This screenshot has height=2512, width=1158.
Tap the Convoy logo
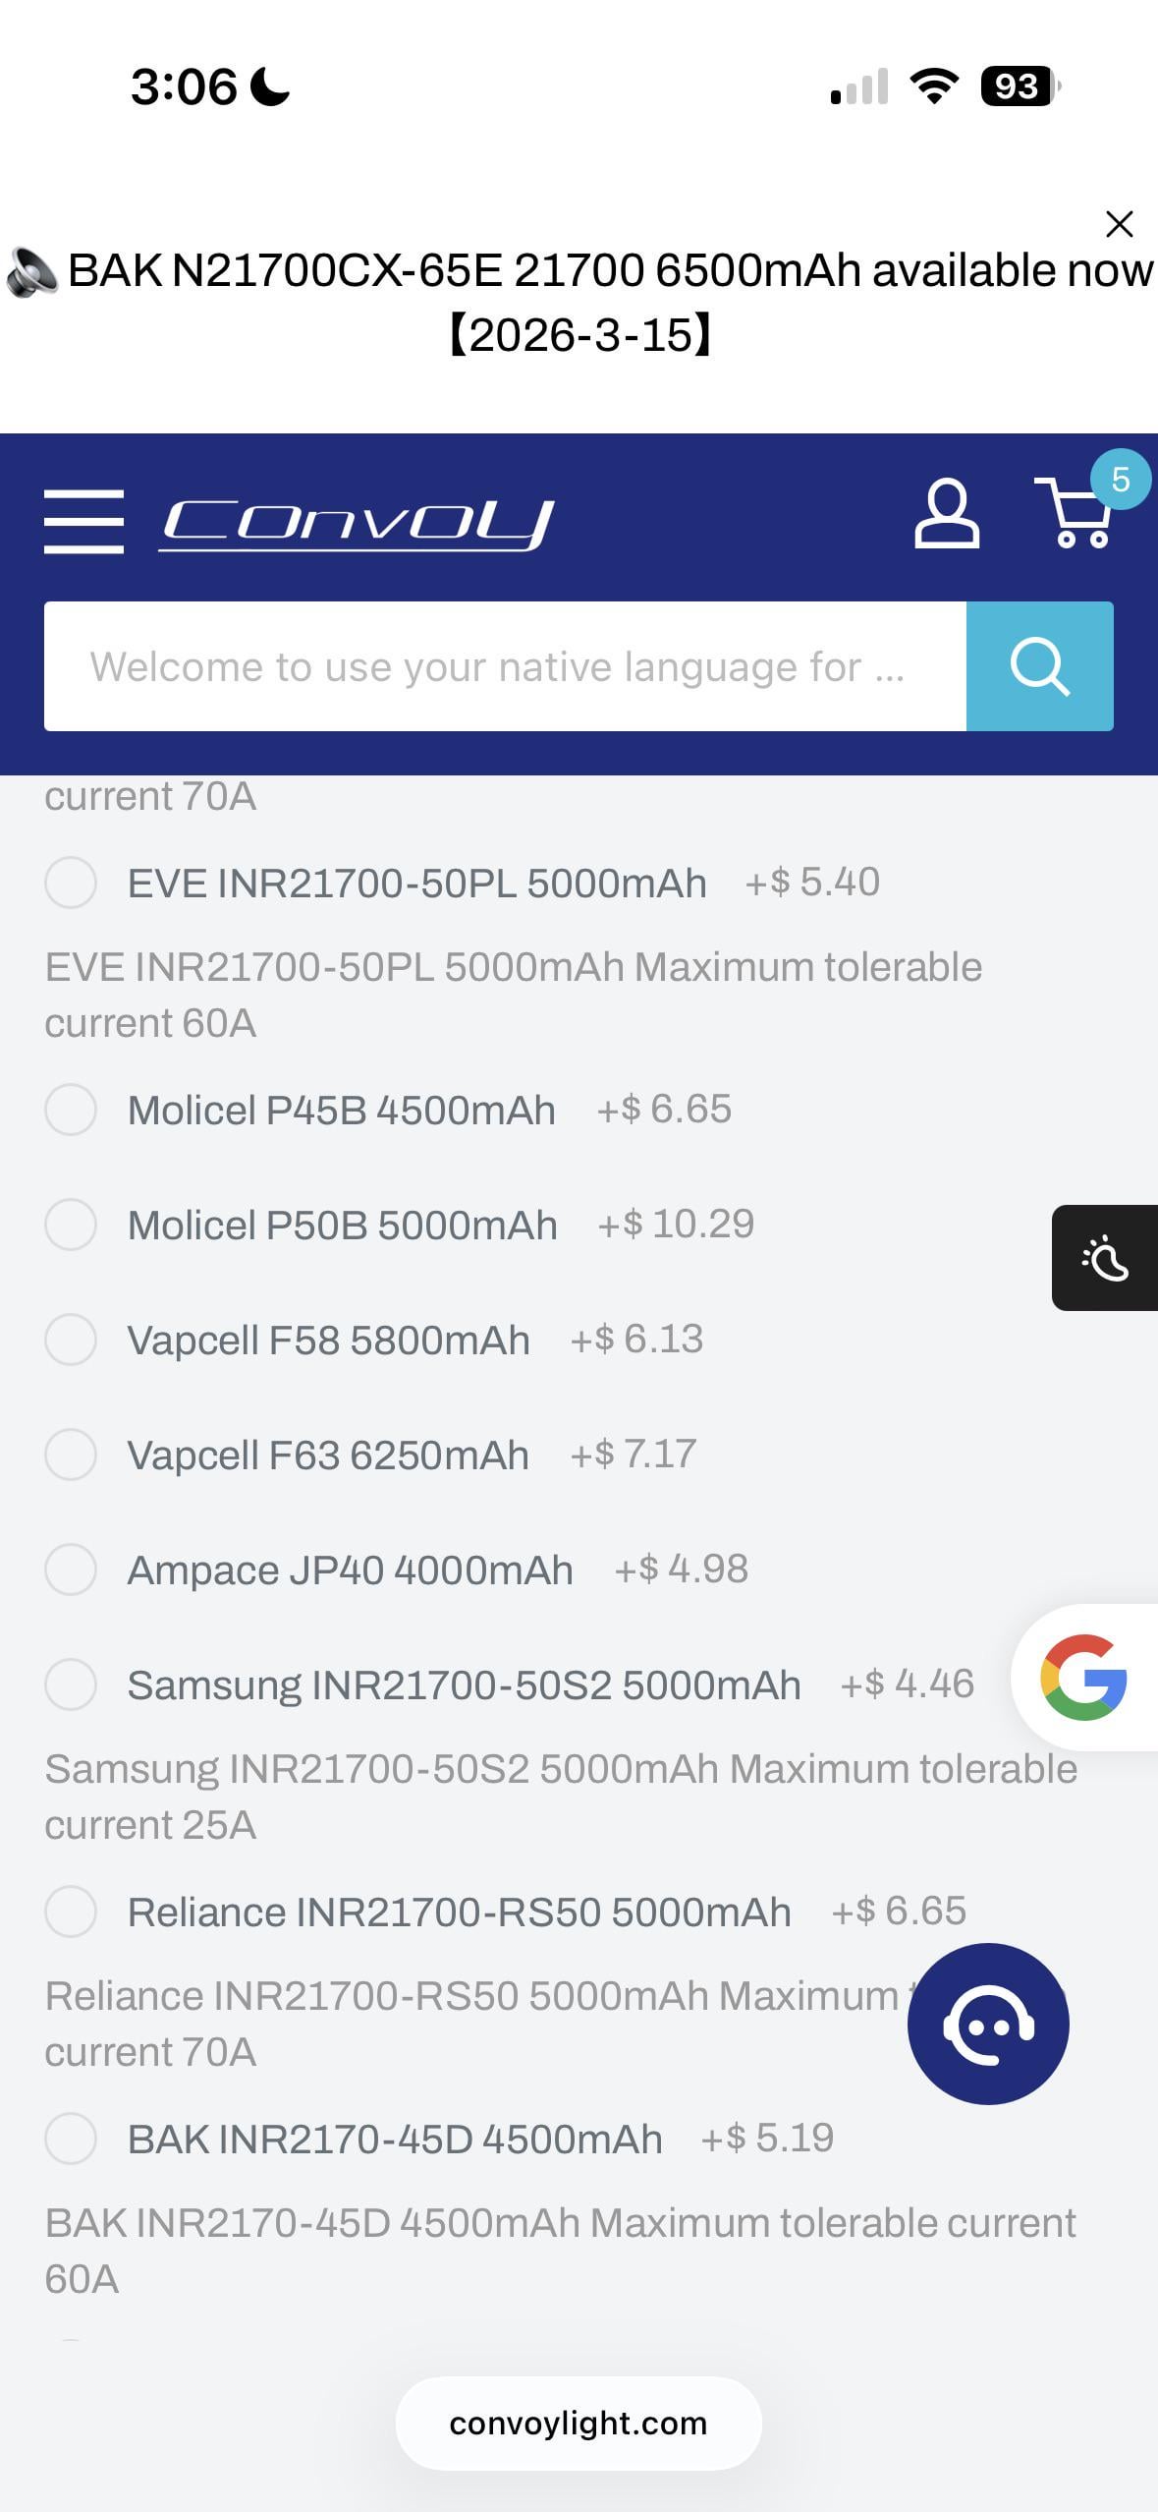(x=357, y=523)
